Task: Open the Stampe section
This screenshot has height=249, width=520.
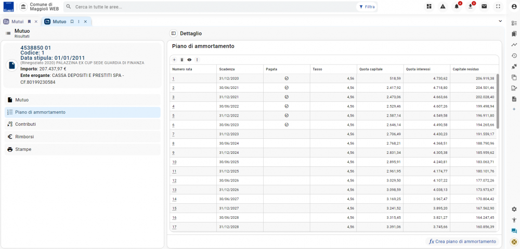Action: (83, 149)
